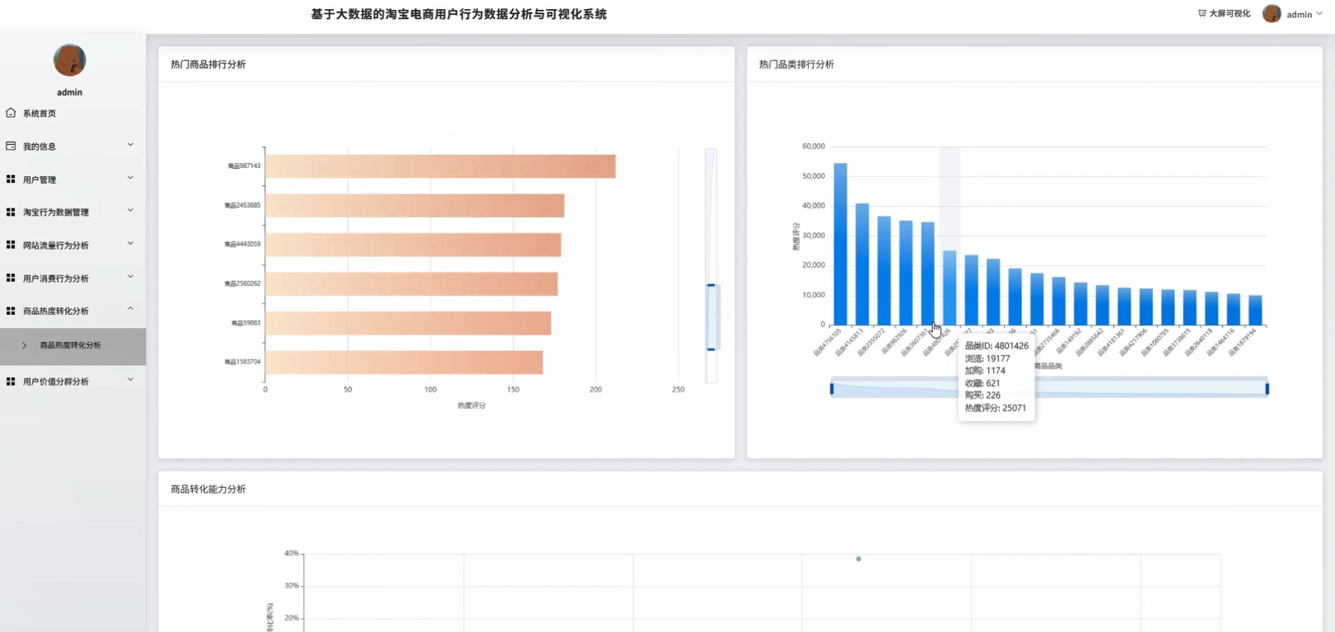This screenshot has height=632, width=1335.
Task: Click the sidebar admin profile picture
Action: [69, 60]
